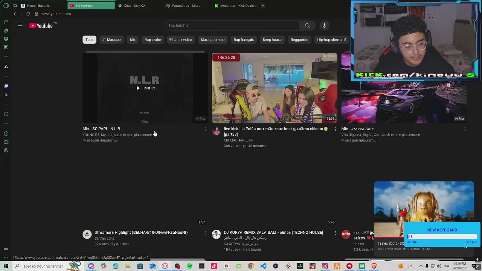Open options for DJ KORYA REMIX video
This screenshot has height=271, width=482.
tap(335, 233)
